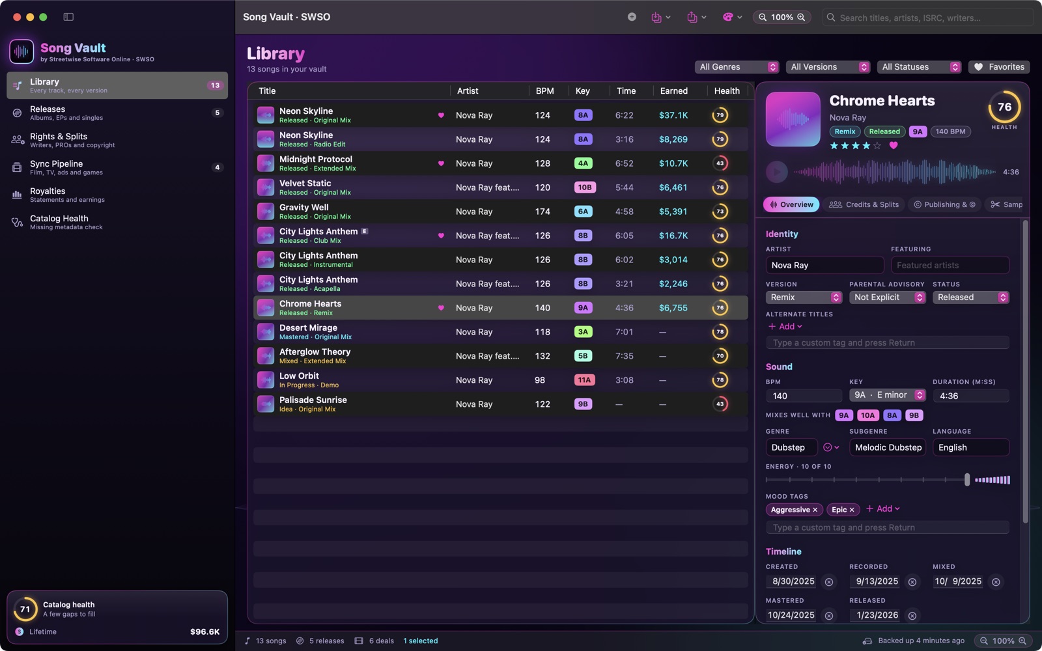This screenshot has height=651, width=1042.
Task: Add an alternate title
Action: click(x=785, y=327)
